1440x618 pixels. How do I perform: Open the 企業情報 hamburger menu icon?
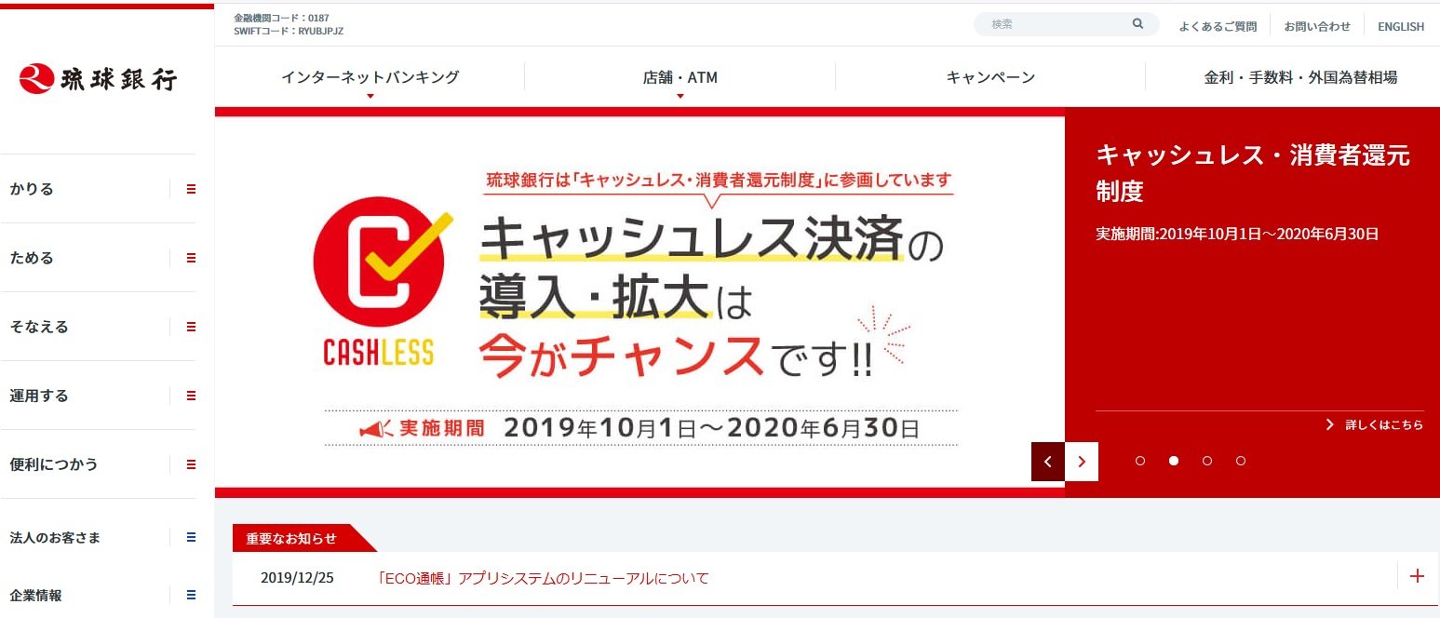click(x=191, y=595)
